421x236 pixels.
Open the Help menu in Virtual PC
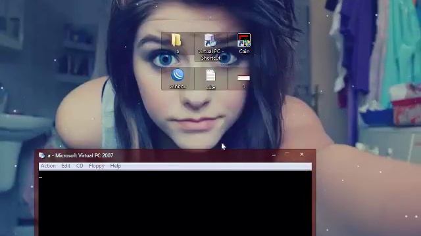tap(116, 166)
